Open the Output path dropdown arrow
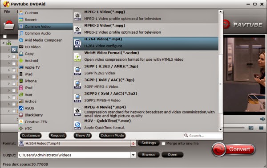This screenshot has height=168, width=267. (x=133, y=155)
